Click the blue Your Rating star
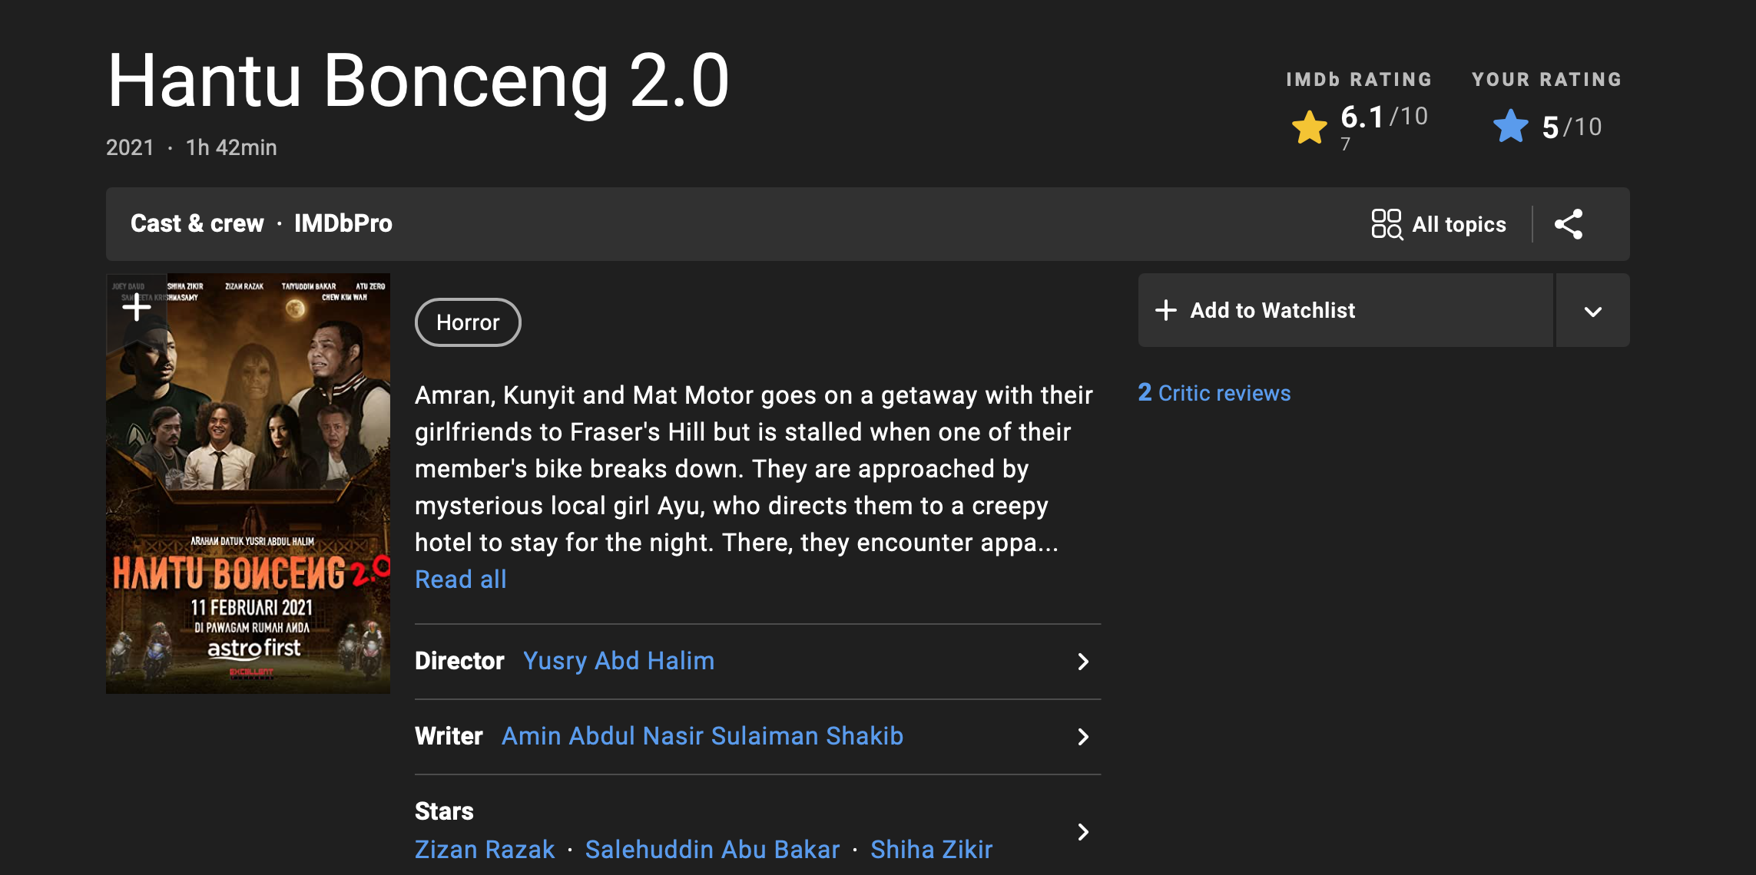This screenshot has height=875, width=1756. [1511, 127]
